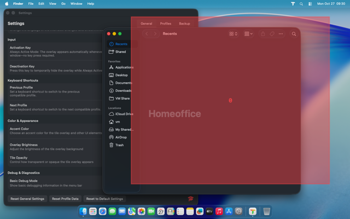Open App Store from the Dock
The image size is (350, 219).
coord(229,211)
